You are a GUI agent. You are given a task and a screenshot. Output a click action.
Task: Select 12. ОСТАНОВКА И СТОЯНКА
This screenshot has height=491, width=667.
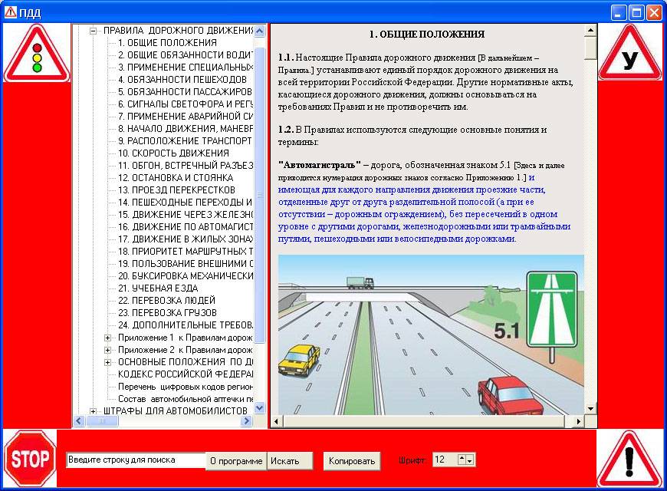(x=176, y=177)
